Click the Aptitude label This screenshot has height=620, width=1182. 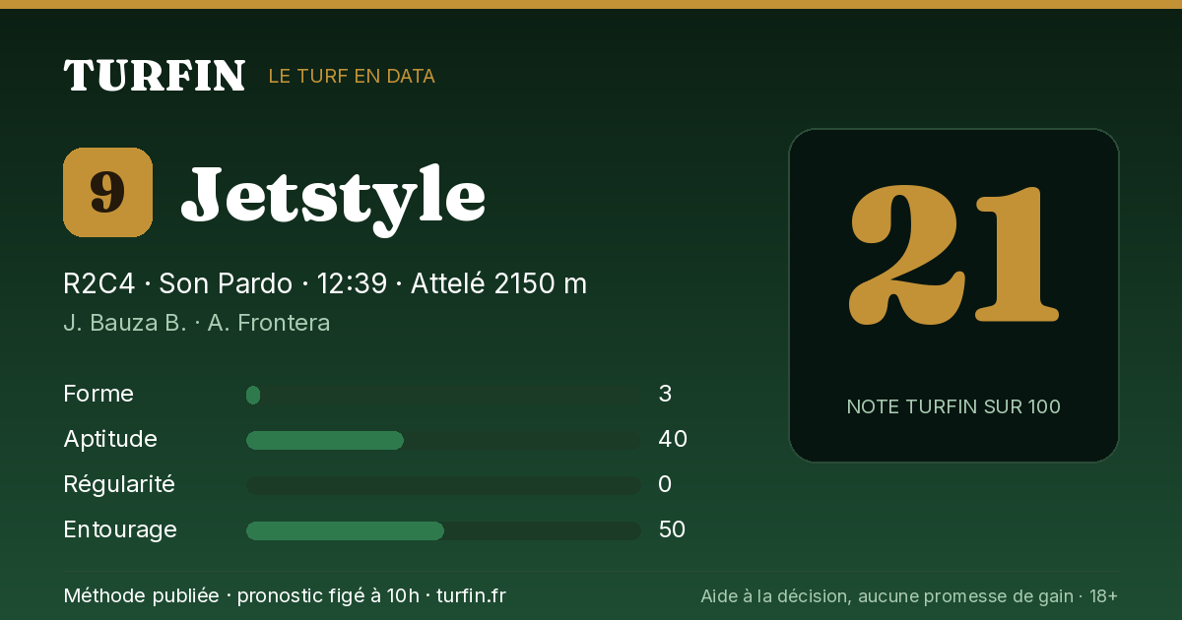tap(110, 439)
